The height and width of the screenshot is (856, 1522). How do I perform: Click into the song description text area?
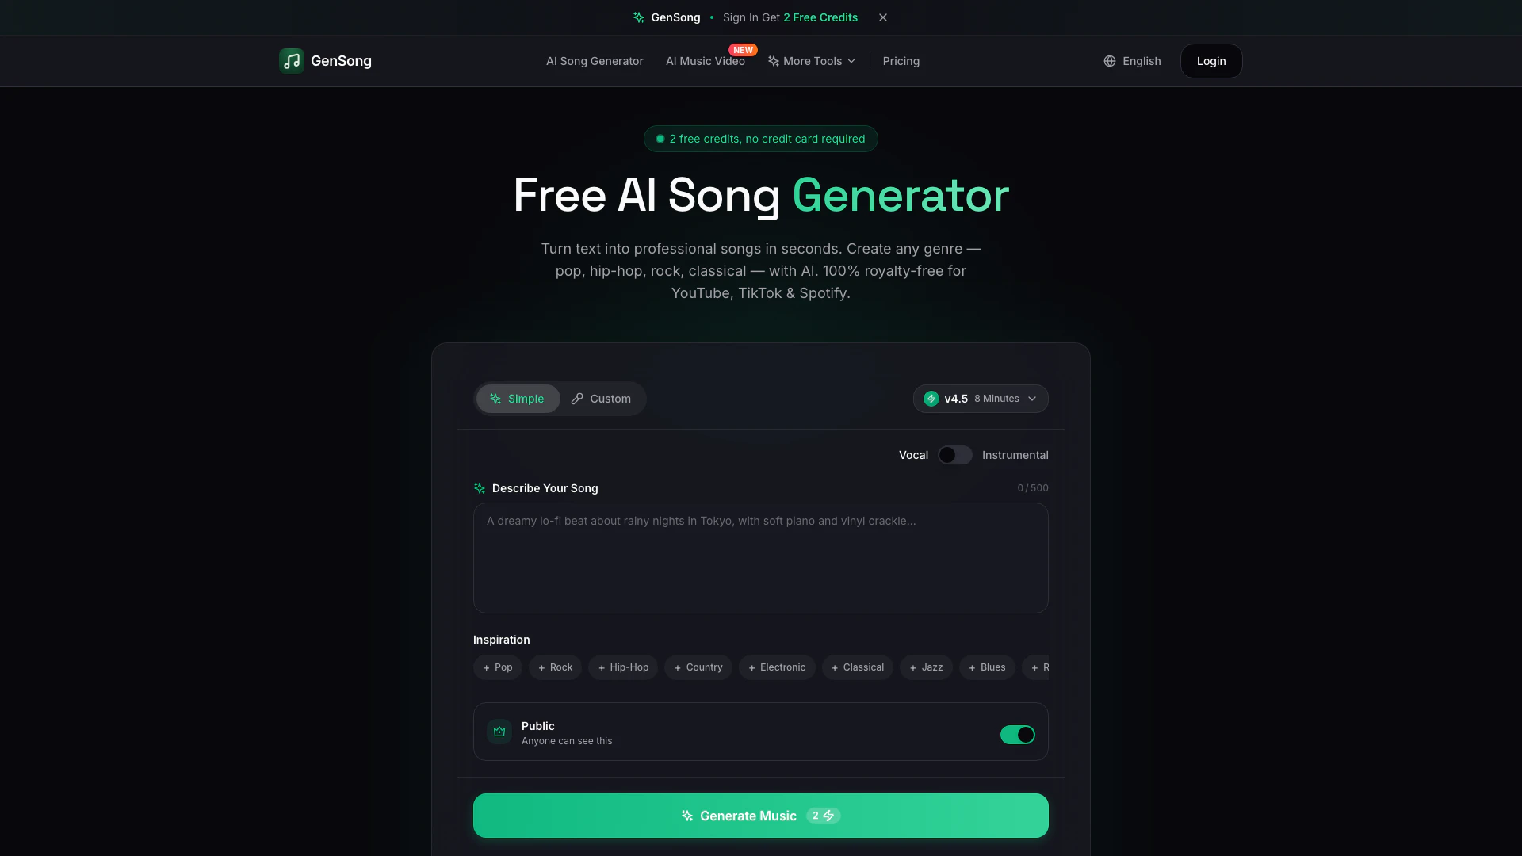pos(761,558)
